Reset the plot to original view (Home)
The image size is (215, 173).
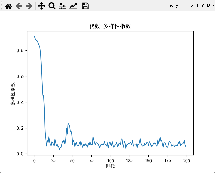8,6
